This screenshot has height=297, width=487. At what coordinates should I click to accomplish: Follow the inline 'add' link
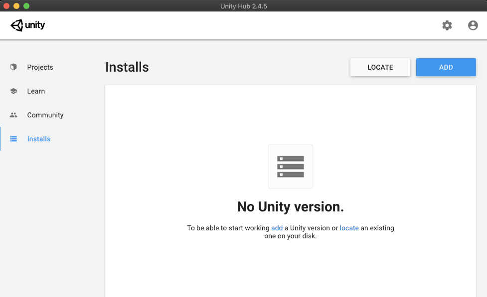pos(277,228)
